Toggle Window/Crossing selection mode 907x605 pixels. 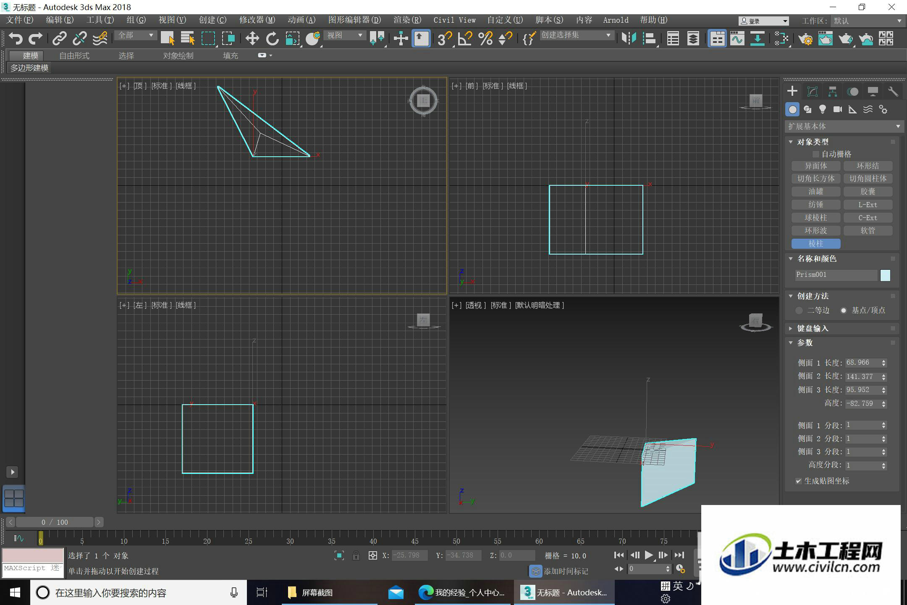click(x=228, y=39)
